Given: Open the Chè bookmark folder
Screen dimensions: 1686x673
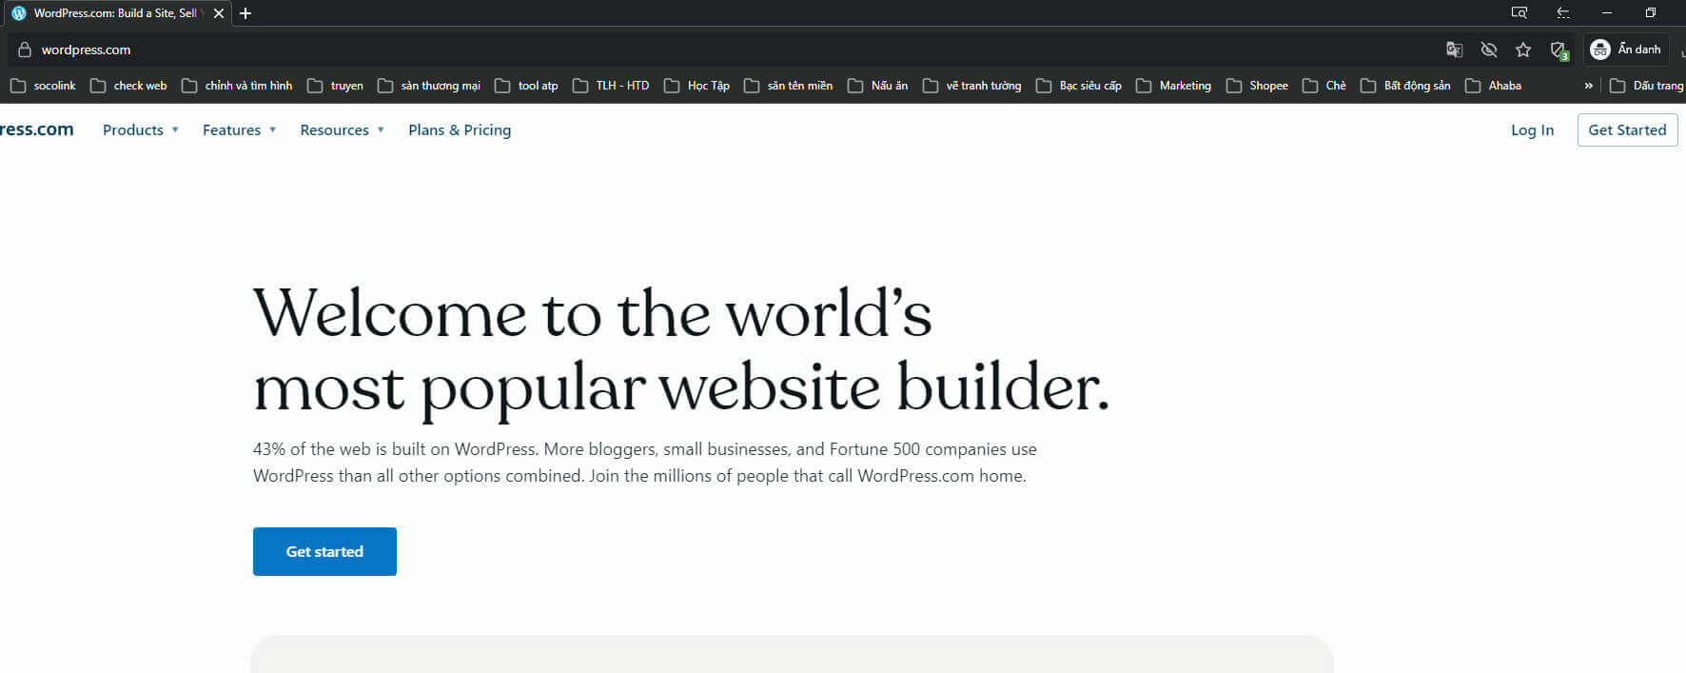Looking at the screenshot, I should coord(1324,86).
